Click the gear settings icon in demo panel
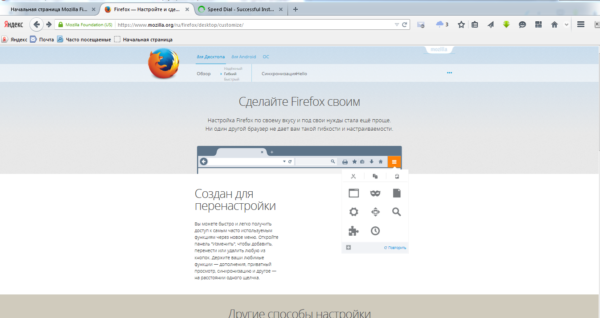The image size is (600, 318). coord(353,212)
